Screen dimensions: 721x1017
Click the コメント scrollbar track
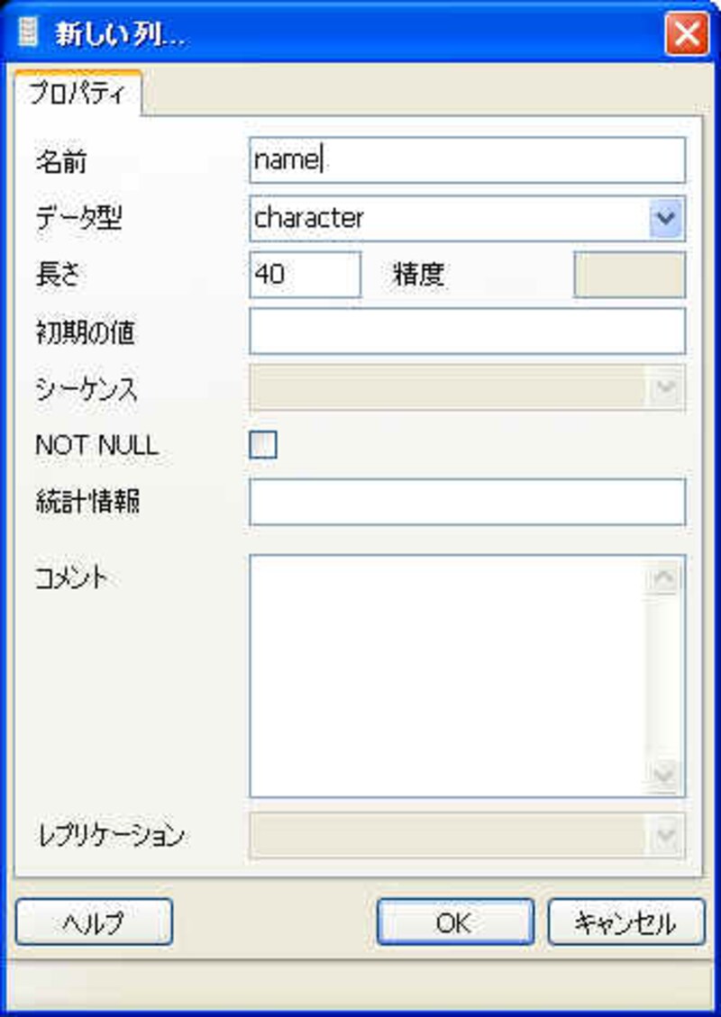(x=665, y=676)
